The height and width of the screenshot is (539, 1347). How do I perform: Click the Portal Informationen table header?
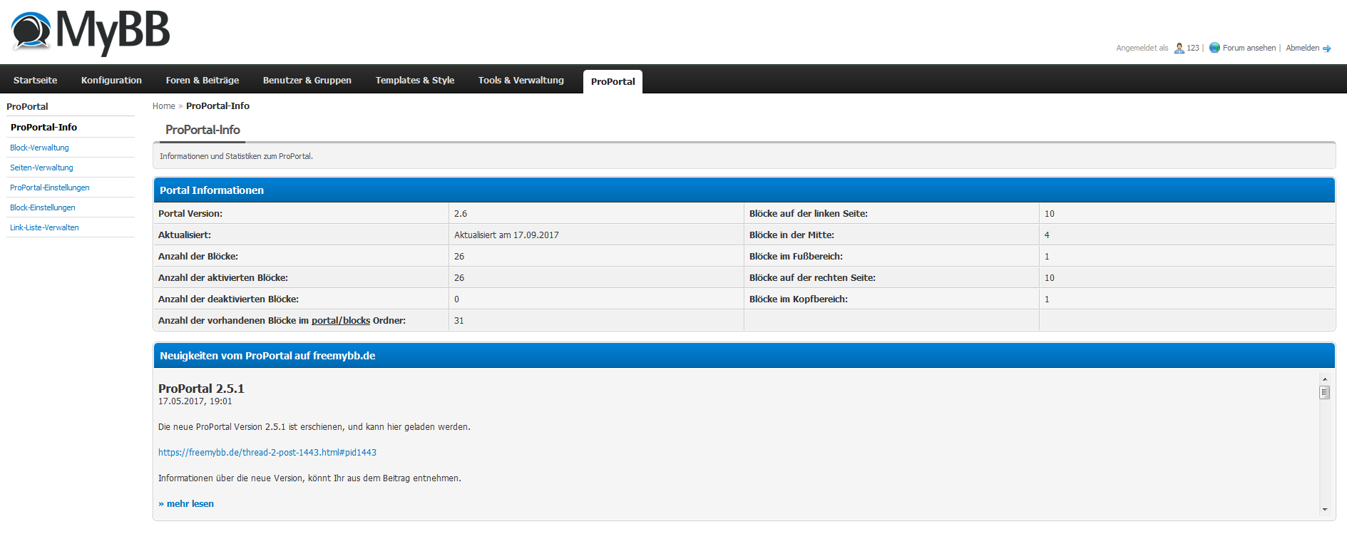[744, 190]
